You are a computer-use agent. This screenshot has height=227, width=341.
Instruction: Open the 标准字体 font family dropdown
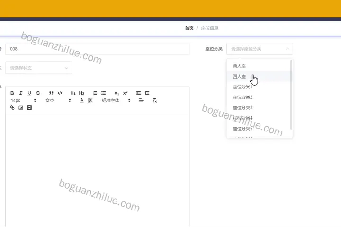pyautogui.click(x=116, y=100)
